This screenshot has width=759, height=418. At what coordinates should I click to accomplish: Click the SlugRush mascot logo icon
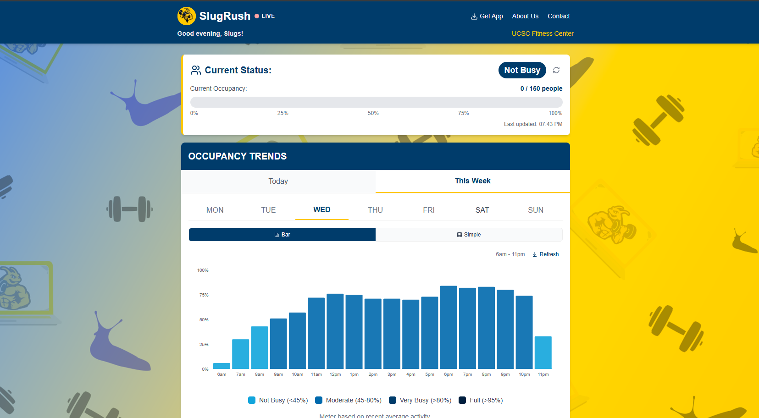pyautogui.click(x=187, y=16)
